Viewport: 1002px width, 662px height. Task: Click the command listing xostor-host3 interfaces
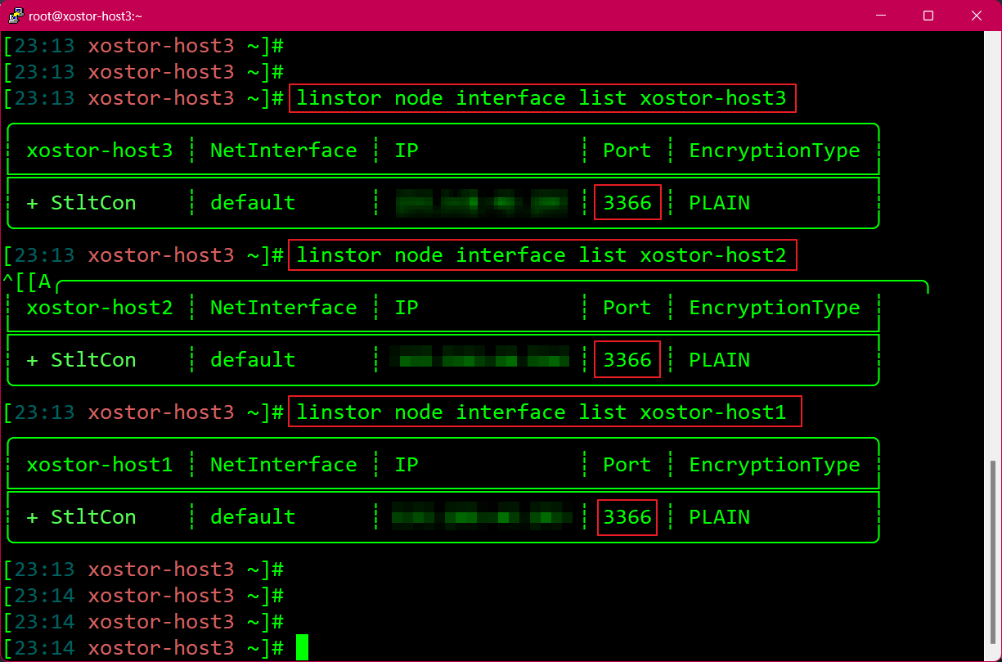point(541,98)
